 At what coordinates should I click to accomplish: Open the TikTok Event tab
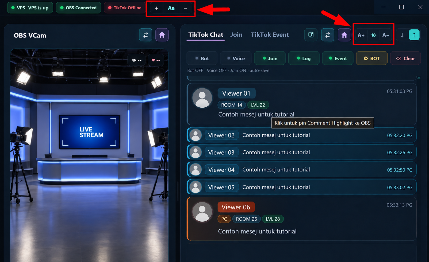click(x=270, y=35)
